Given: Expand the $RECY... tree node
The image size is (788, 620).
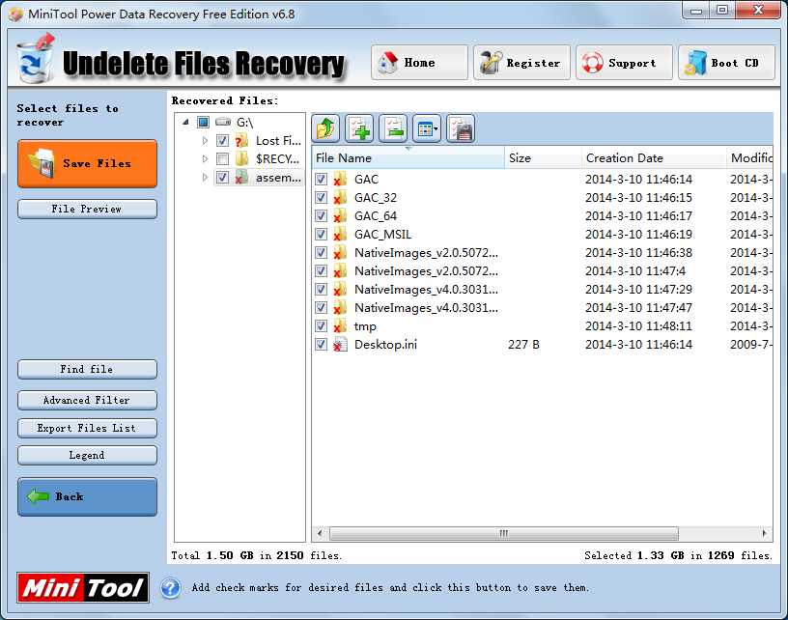Looking at the screenshot, I should 205,159.
